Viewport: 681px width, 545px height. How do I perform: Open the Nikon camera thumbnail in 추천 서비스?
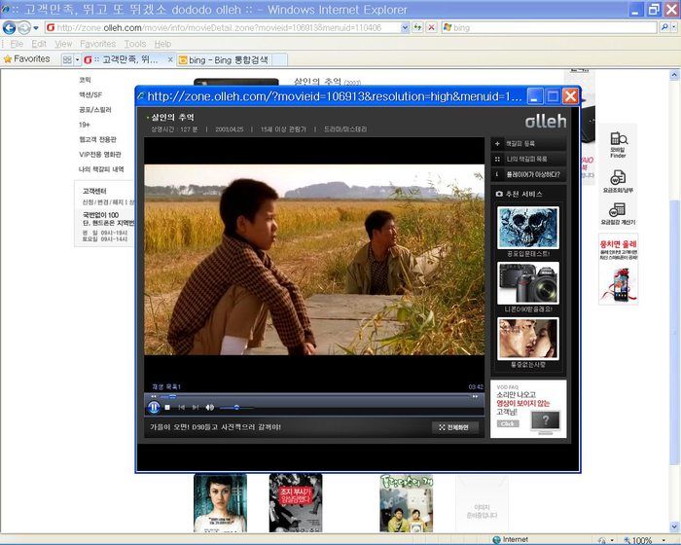click(528, 283)
